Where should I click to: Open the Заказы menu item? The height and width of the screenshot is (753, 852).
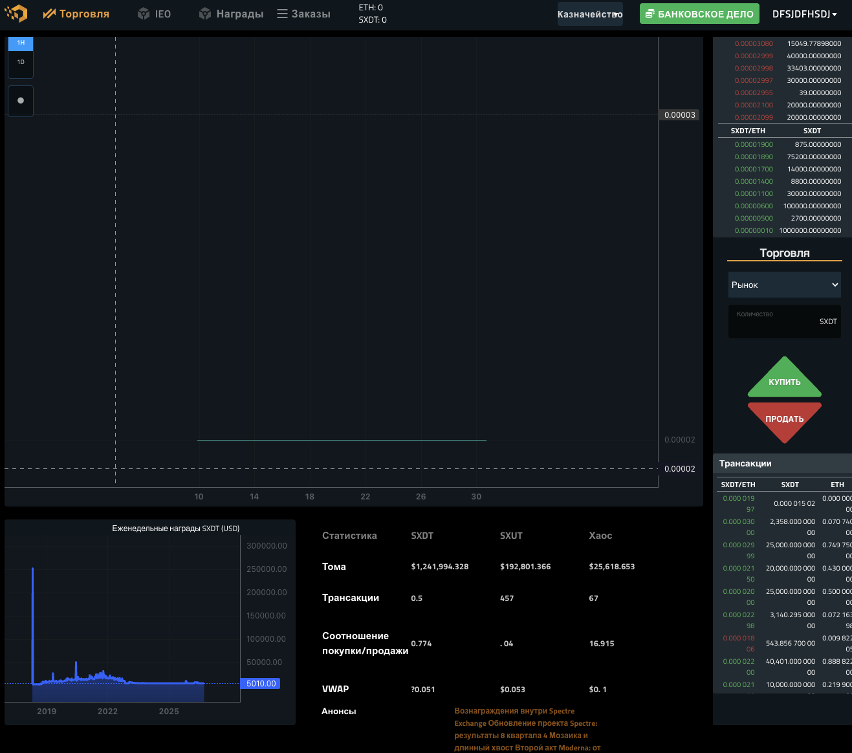coord(304,14)
